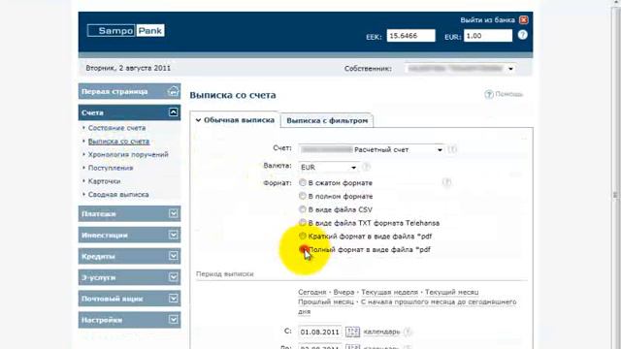
Task: Click help icon next to Счет field
Action: (x=452, y=149)
